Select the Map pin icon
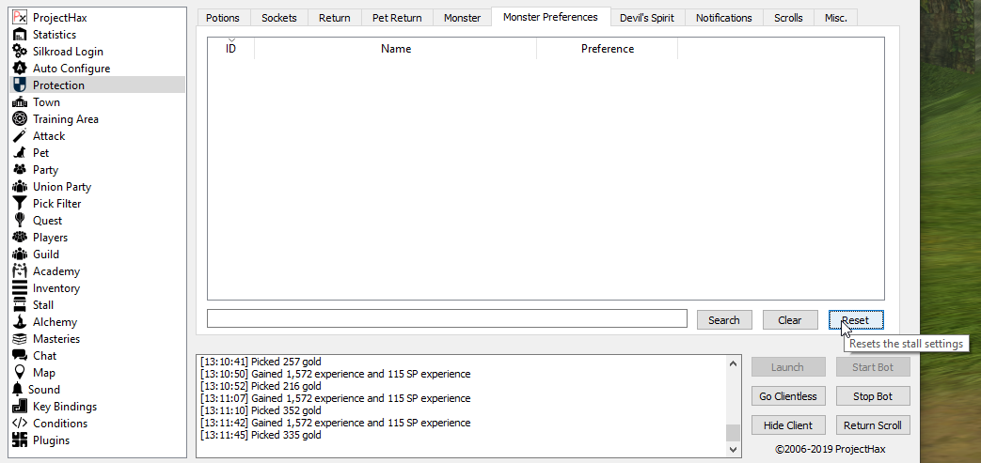Screen dimensions: 981x463 [19, 373]
